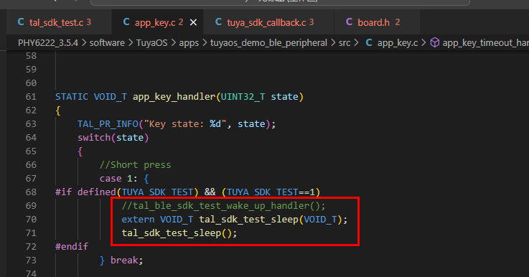Click the purple C icon on board.h tab
This screenshot has height=277, width=529.
click(349, 22)
